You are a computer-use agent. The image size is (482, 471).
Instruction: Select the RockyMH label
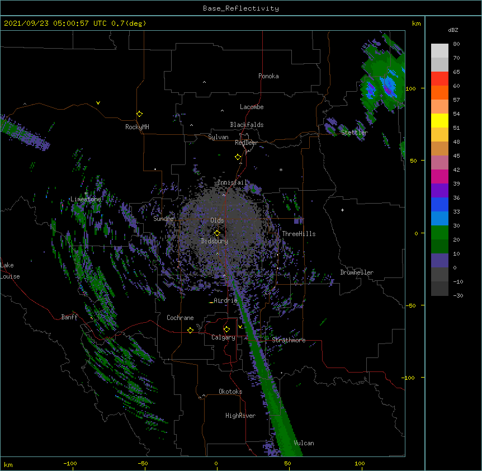click(x=137, y=127)
